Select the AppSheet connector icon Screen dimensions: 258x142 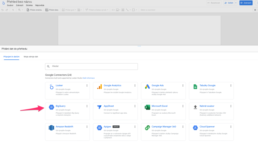(100, 107)
